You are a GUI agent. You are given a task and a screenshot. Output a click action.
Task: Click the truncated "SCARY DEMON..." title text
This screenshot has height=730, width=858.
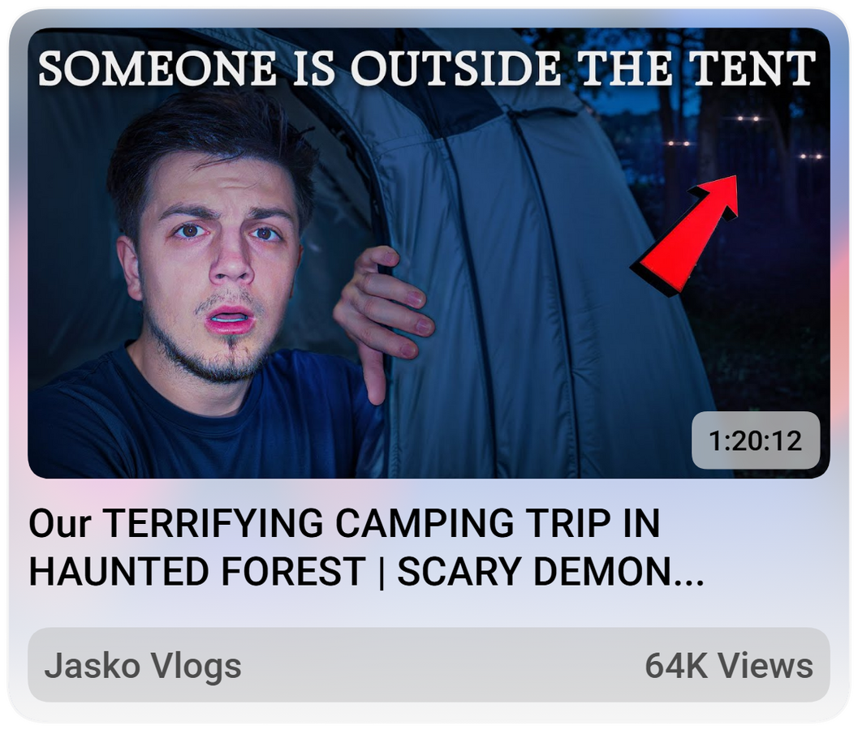550,571
